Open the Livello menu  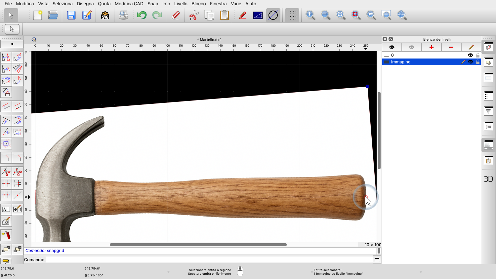click(181, 4)
